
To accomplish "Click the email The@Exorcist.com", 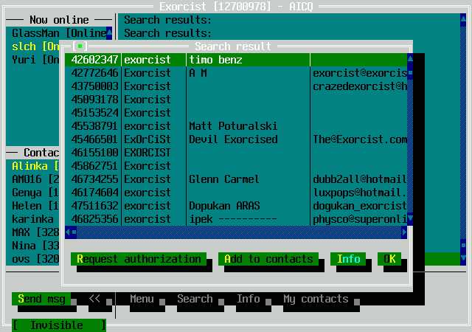I will 360,139.
